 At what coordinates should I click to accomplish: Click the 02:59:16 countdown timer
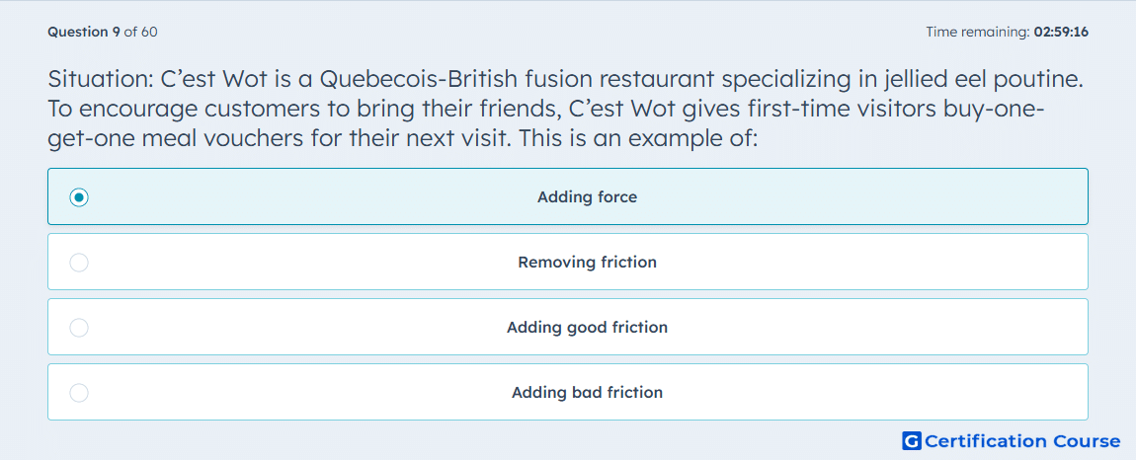click(1061, 32)
